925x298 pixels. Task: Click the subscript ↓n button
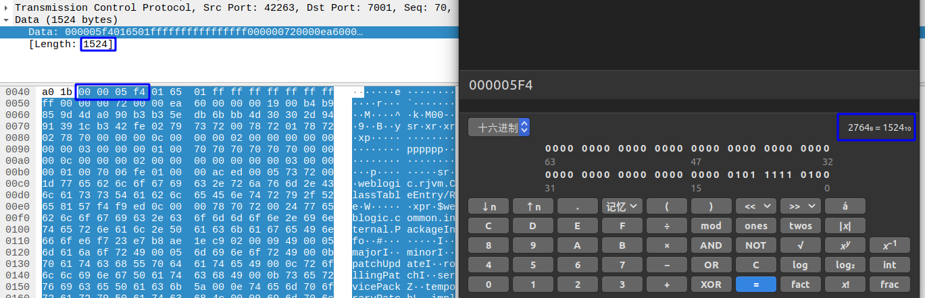point(489,206)
